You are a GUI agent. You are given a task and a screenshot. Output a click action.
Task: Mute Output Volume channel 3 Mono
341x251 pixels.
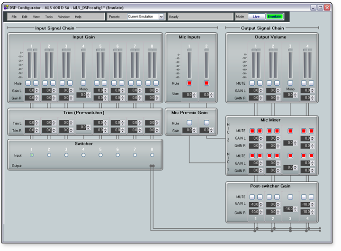[290, 83]
